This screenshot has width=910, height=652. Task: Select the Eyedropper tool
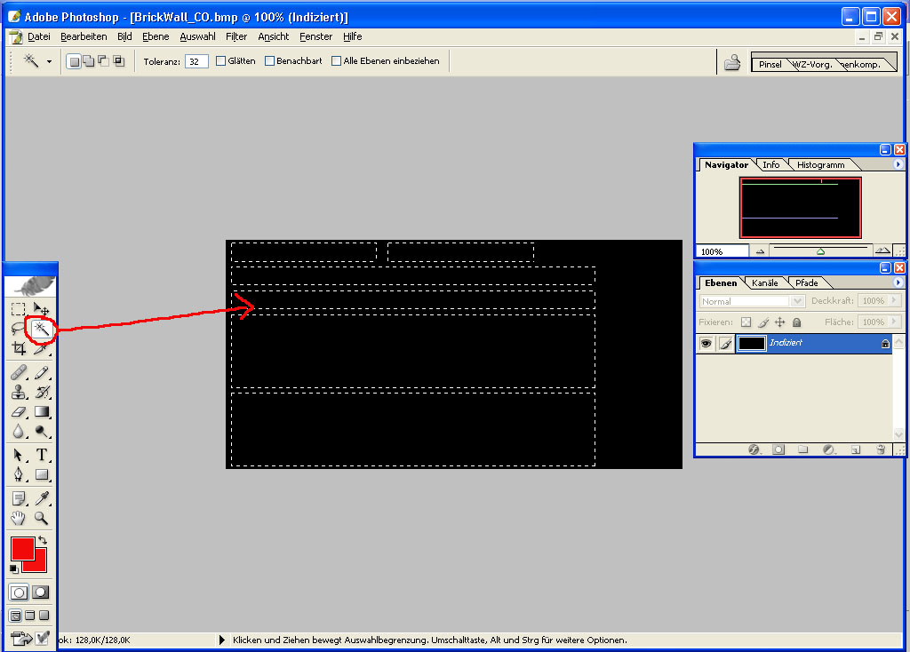41,498
